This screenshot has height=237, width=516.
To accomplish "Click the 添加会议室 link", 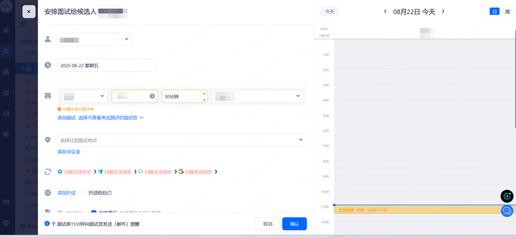I will (x=69, y=152).
